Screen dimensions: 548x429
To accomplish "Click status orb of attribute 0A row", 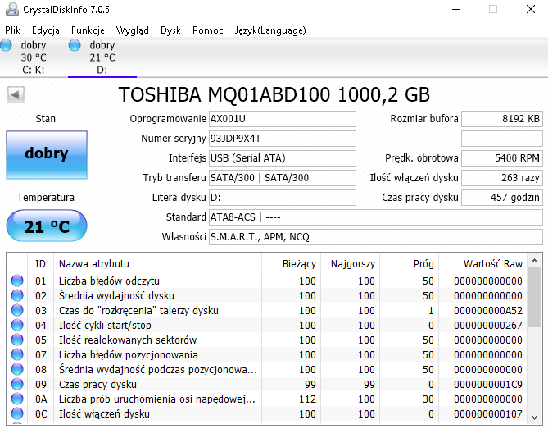I will pos(17,399).
